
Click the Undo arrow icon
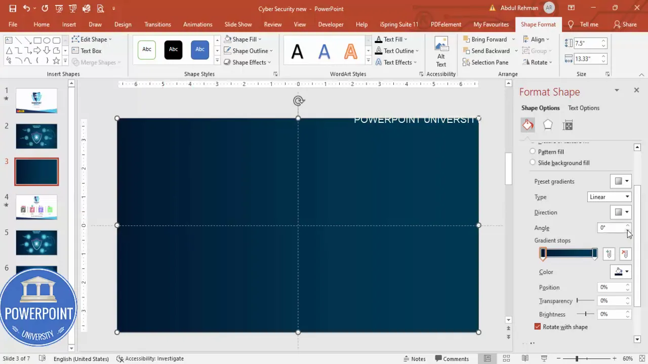click(26, 9)
